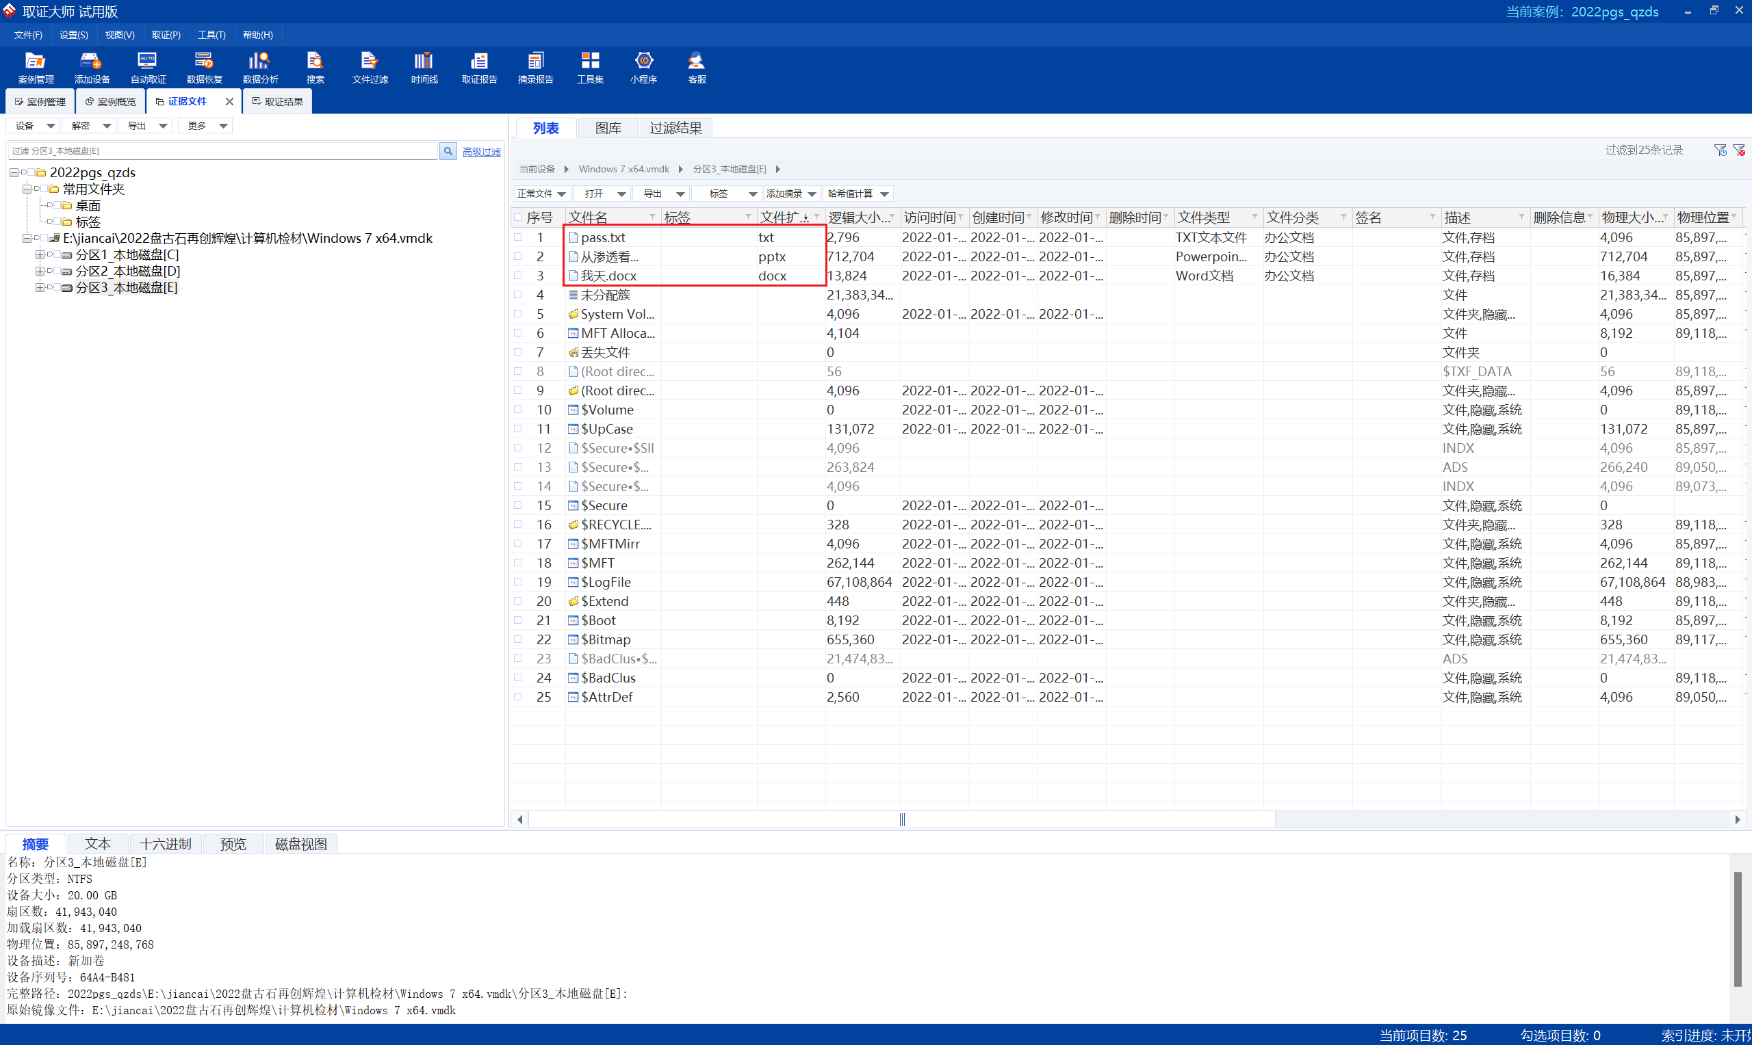
Task: Open the 正常文件 filter dropdown
Action: tap(541, 194)
